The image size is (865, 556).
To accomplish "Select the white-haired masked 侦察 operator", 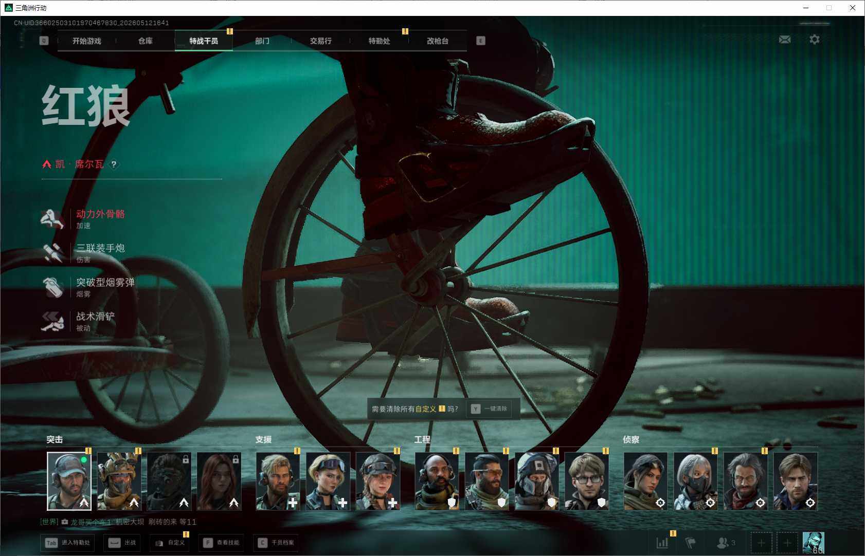I will [695, 481].
